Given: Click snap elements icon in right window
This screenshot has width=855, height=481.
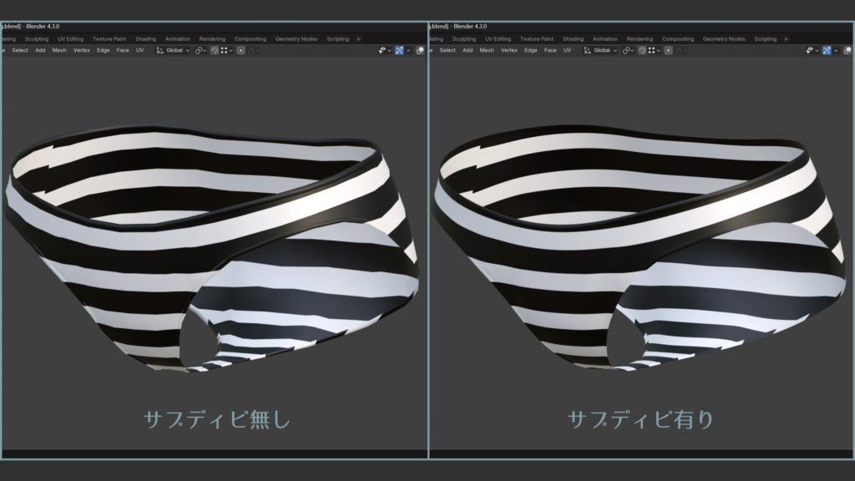Looking at the screenshot, I should pyautogui.click(x=653, y=50).
